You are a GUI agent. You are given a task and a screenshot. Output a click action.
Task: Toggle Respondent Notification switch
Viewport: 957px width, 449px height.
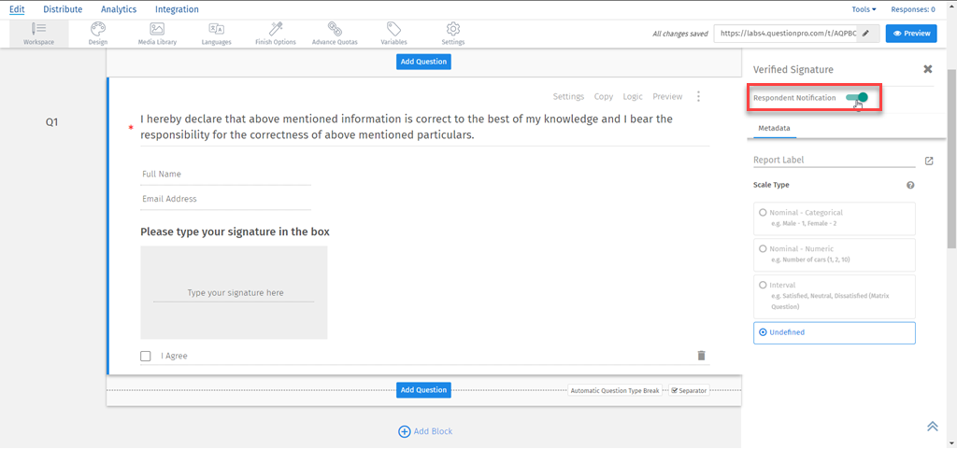(857, 97)
